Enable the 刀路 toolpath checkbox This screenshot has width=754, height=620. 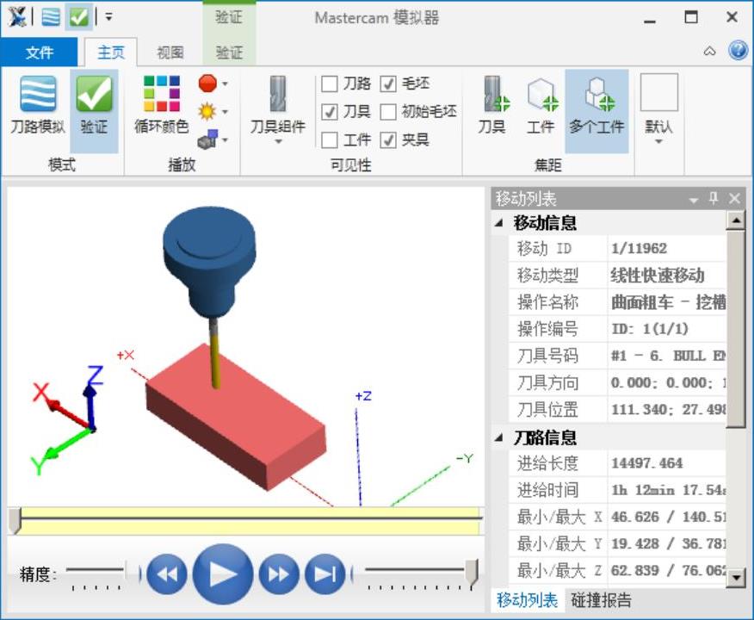tap(330, 84)
